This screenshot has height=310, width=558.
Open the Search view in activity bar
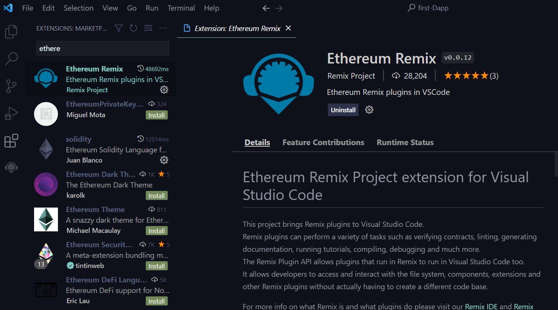(x=11, y=59)
